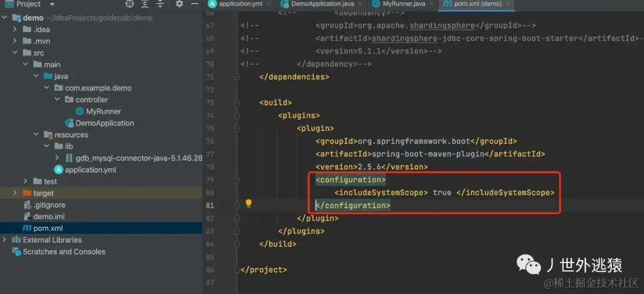Select the pom.xml (demo) tab
Image resolution: width=644 pixels, height=294 pixels.
click(x=477, y=4)
